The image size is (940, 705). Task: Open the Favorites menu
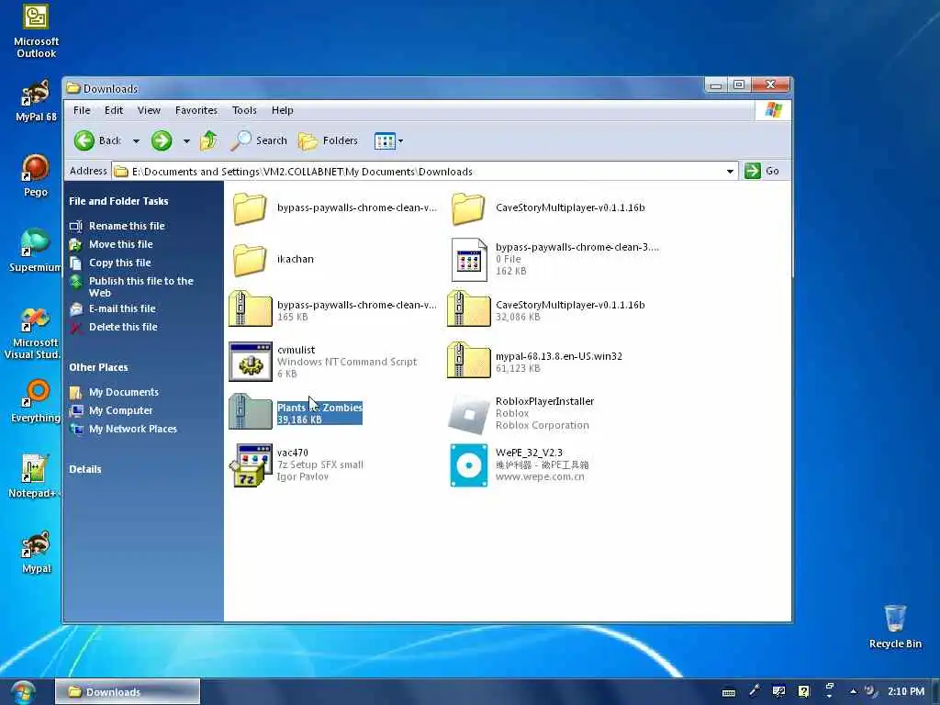[x=196, y=110]
